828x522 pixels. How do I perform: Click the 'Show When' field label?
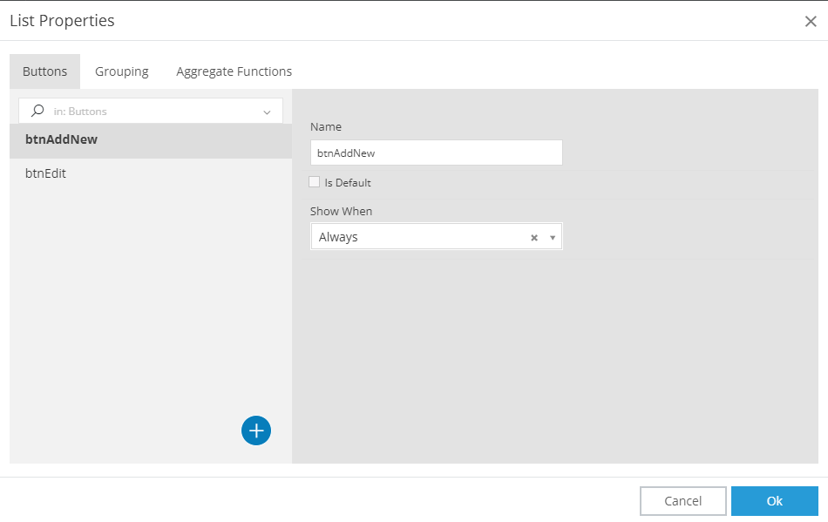tap(341, 211)
